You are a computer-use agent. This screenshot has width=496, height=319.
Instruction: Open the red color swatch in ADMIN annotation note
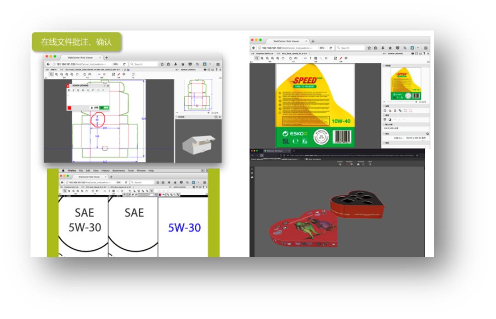click(69, 108)
